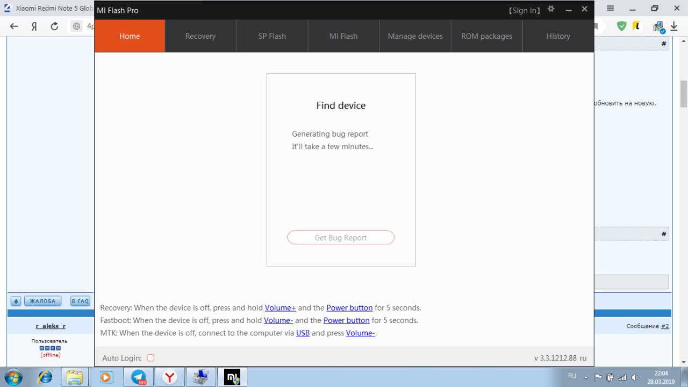Viewport: 688px width, 387px height.
Task: Switch to Yandex Browser in taskbar
Action: [170, 377]
